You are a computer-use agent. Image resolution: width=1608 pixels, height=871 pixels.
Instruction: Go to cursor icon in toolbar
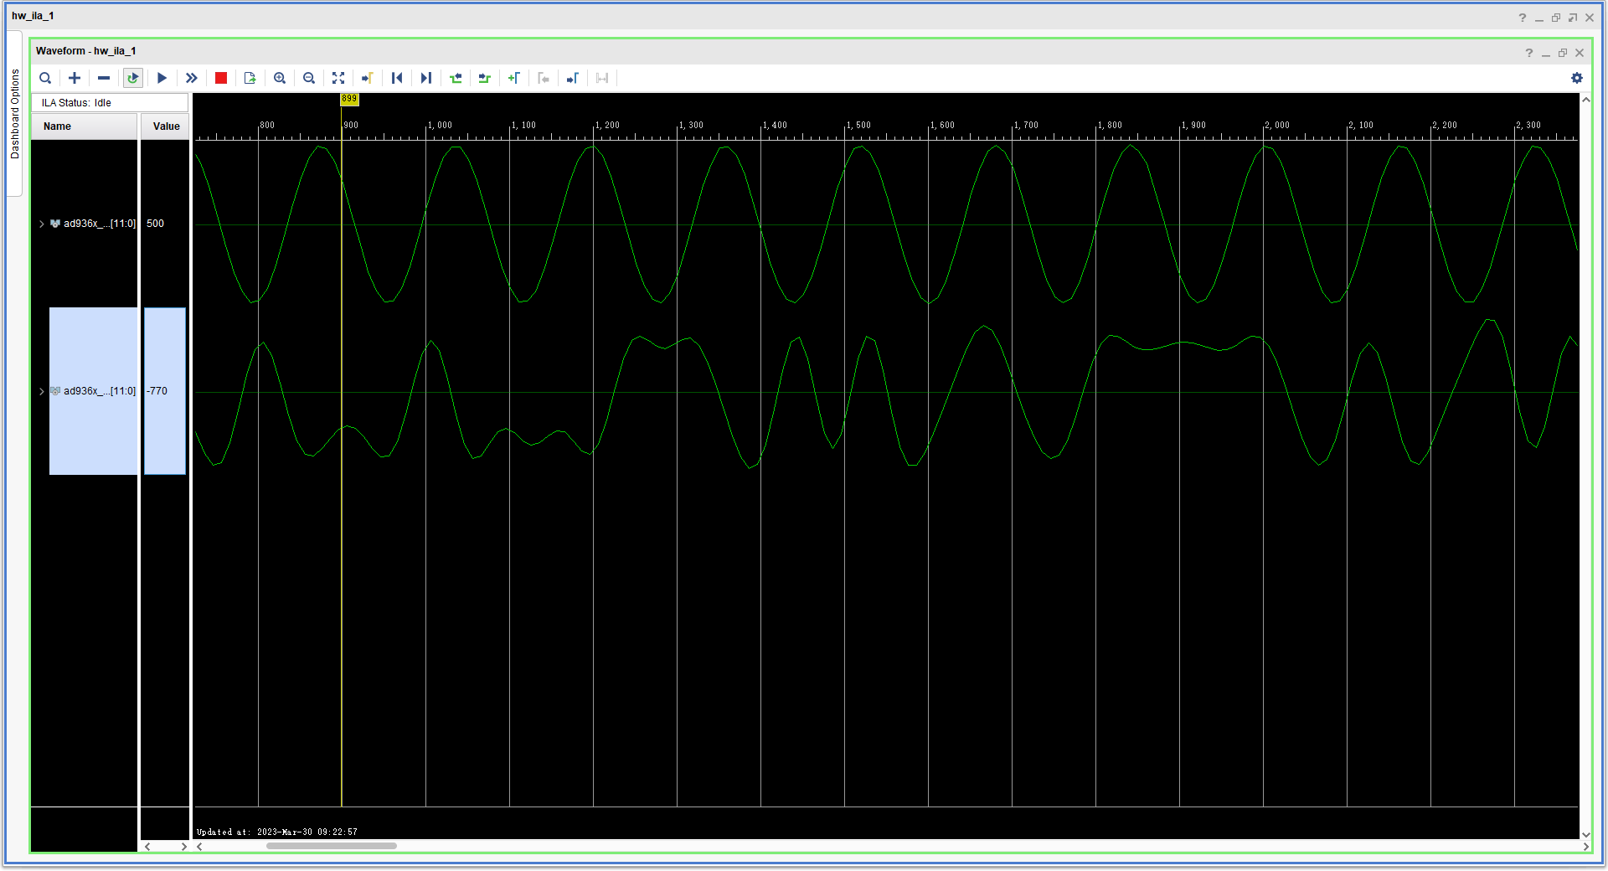(x=367, y=78)
